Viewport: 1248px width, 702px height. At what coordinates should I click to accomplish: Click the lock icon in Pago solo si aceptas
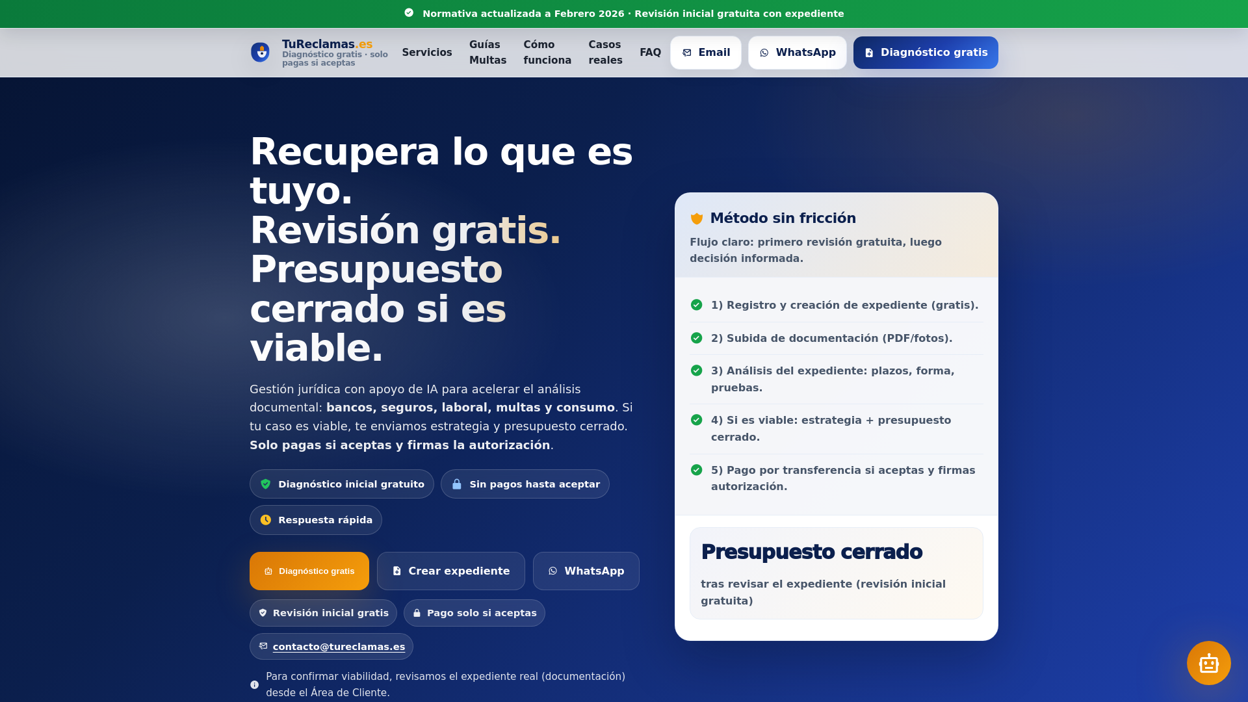point(417,613)
